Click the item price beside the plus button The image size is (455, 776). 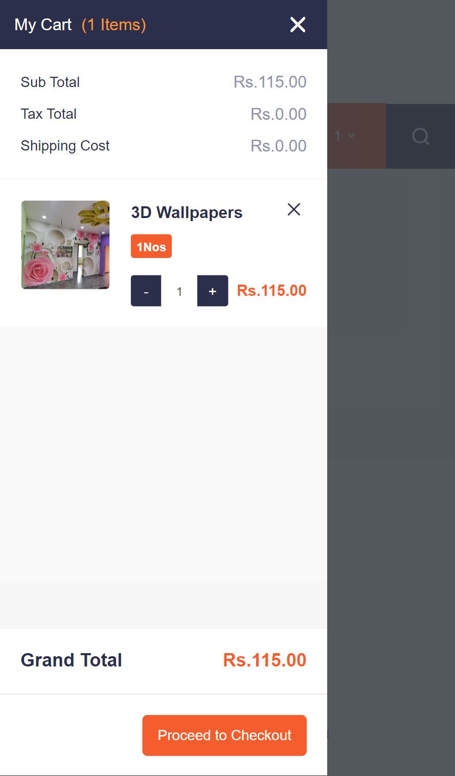coord(272,290)
